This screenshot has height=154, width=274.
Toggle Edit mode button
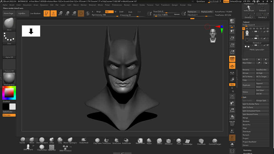click(47, 13)
